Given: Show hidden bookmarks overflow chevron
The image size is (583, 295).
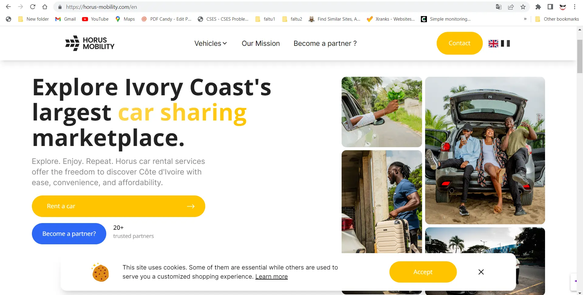Looking at the screenshot, I should pos(525,19).
